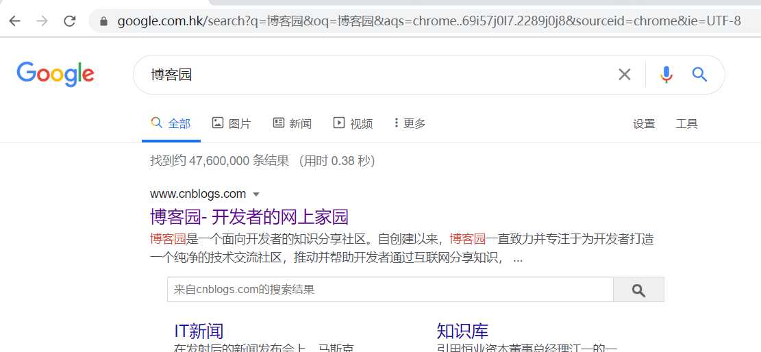Open the IT新闻 sitelink
Screen dimensions: 761x352
pyautogui.click(x=199, y=331)
